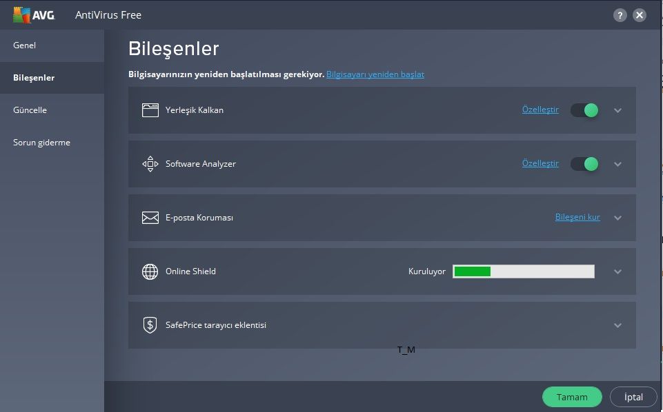Expand the E-posta Koruması row chevron
The width and height of the screenshot is (663, 412).
point(617,218)
